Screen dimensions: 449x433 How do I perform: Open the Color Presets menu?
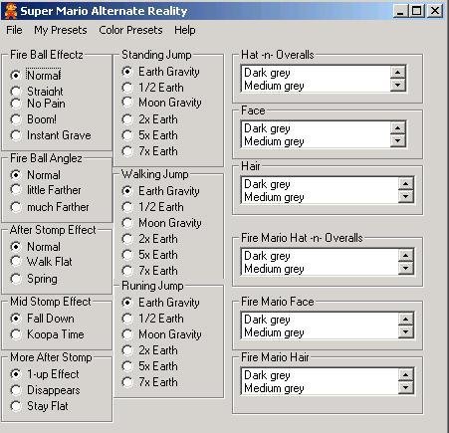pos(130,30)
